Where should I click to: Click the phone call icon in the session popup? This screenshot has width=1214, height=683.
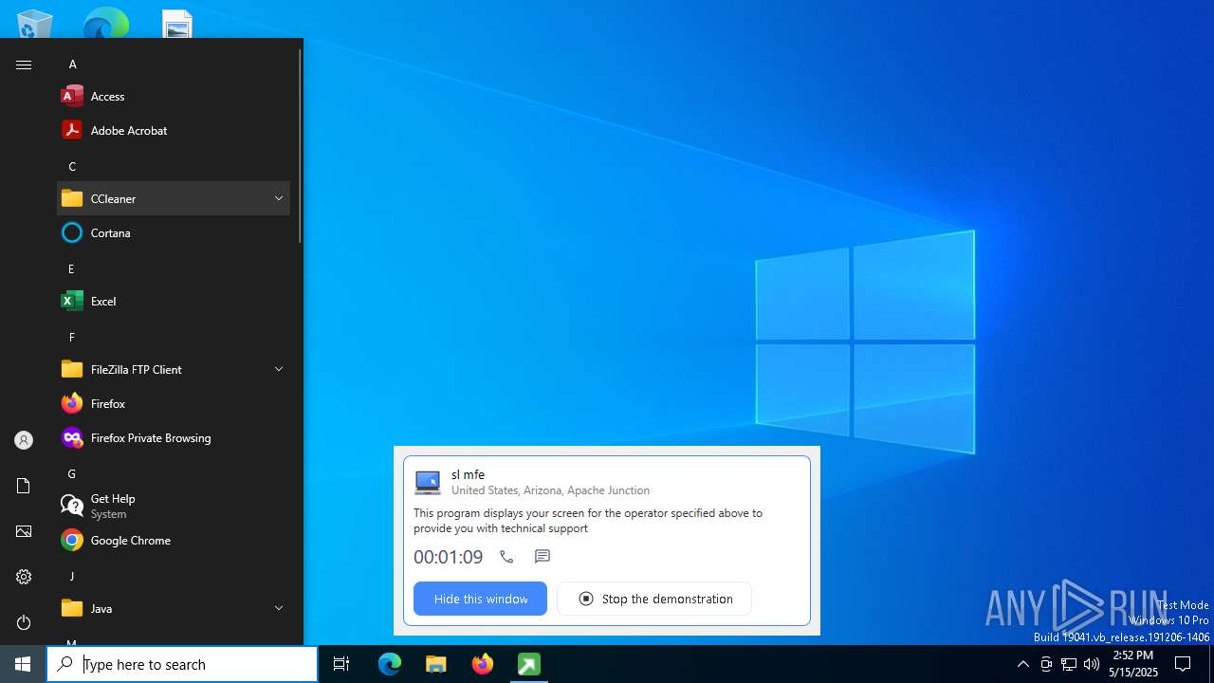tap(506, 557)
